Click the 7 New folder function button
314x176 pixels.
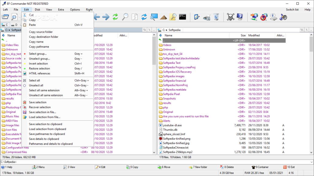[198, 167]
